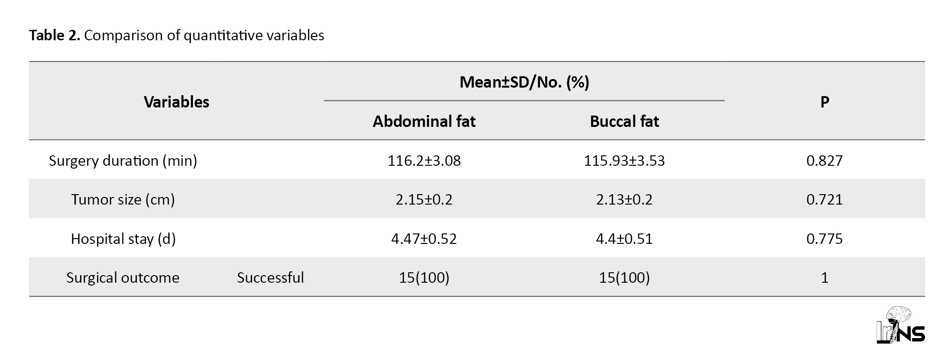Viewport: 942px width, 358px height.
Task: Select the Mean±SD/No. (%) header
Action: pos(524,82)
